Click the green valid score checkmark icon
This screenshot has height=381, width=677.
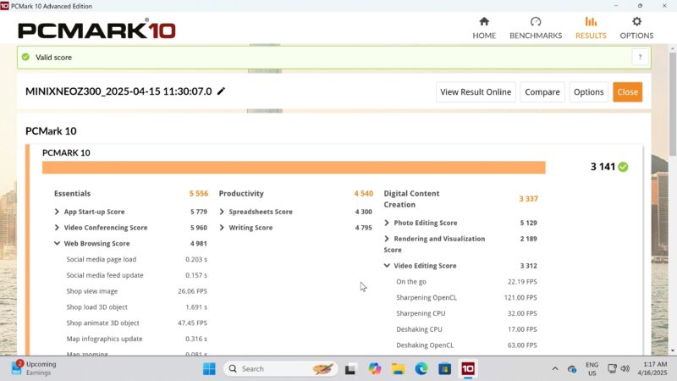point(26,57)
